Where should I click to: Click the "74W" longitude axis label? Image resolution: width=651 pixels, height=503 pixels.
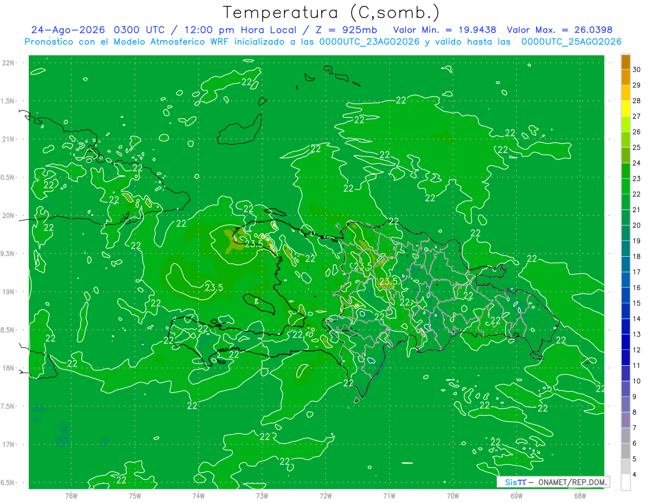[x=199, y=495]
